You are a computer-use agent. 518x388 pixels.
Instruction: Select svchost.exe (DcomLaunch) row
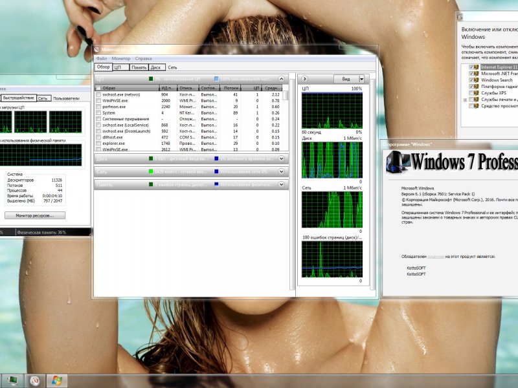[x=188, y=131]
